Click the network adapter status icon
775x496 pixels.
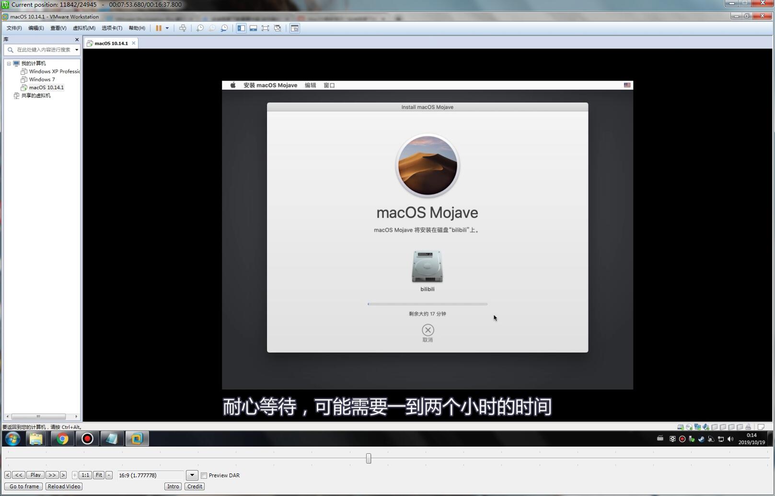(x=697, y=427)
